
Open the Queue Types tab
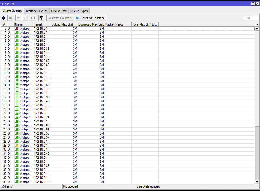pos(79,11)
